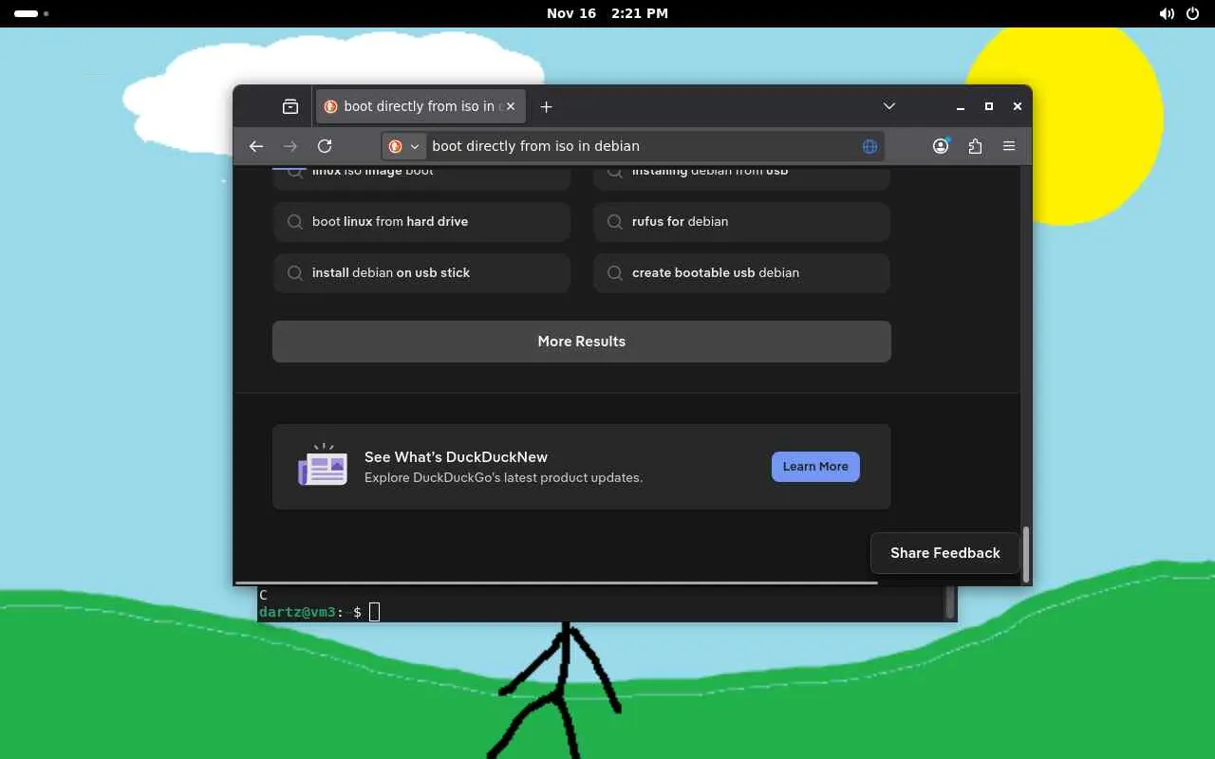Open the power icon system menu

click(x=1194, y=13)
